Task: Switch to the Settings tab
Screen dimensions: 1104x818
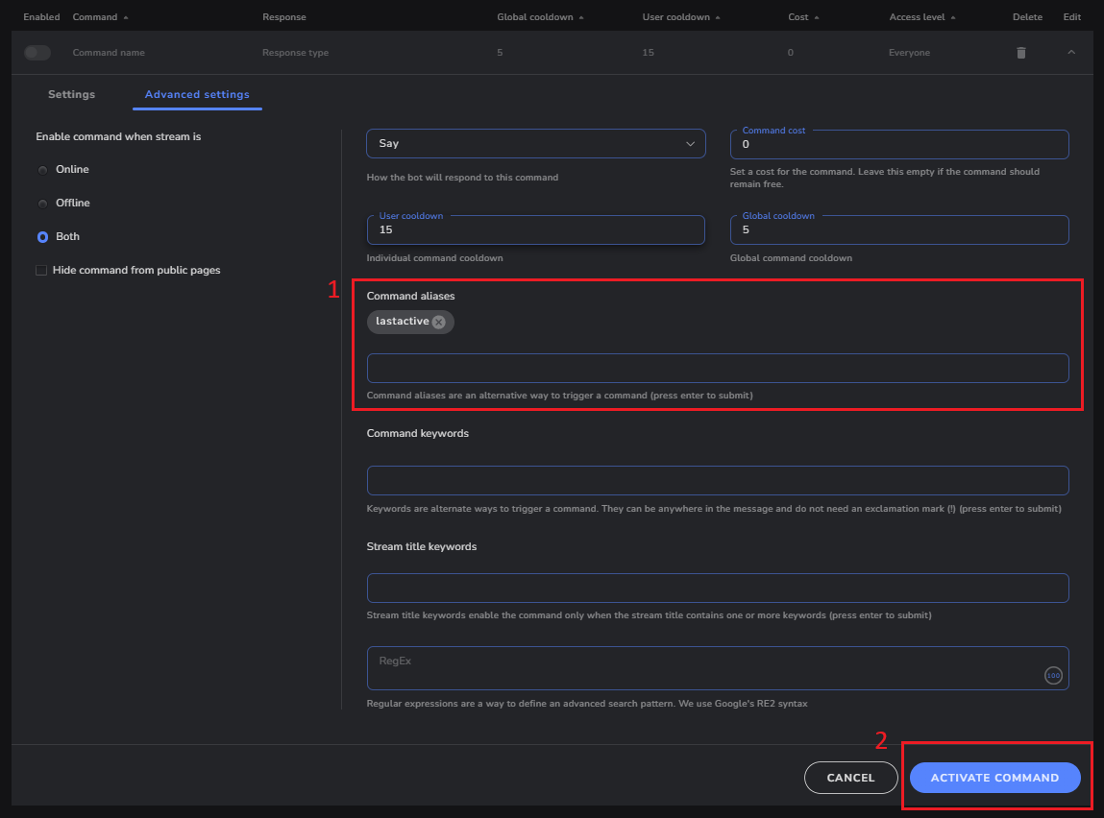Action: (71, 94)
